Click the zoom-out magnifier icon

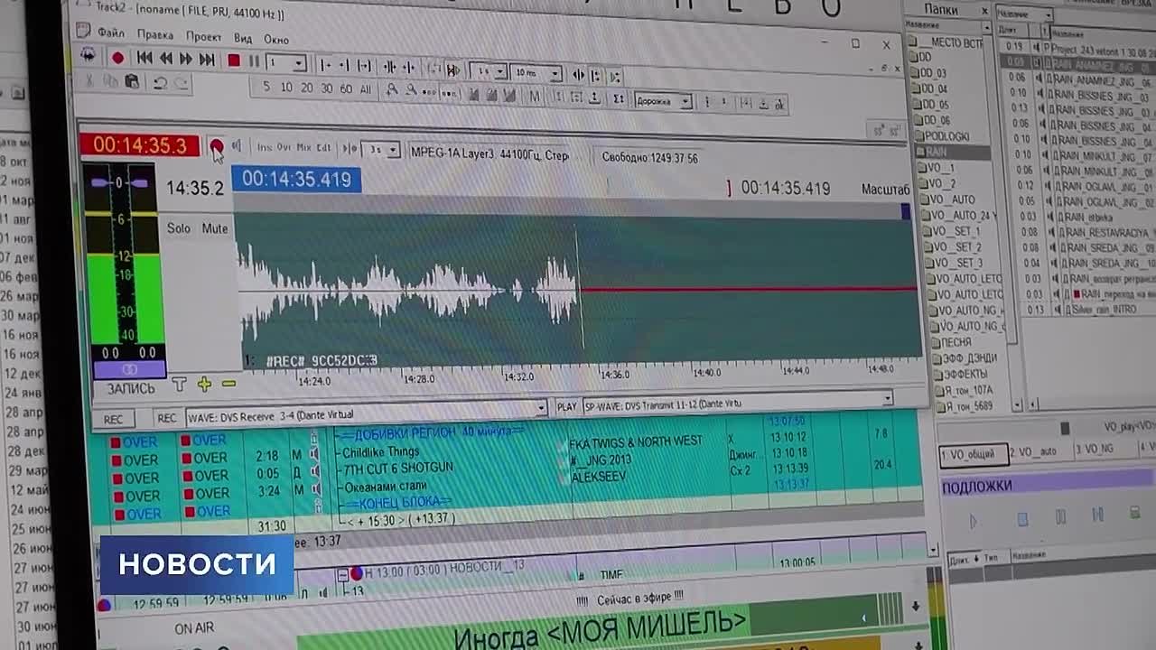(411, 91)
